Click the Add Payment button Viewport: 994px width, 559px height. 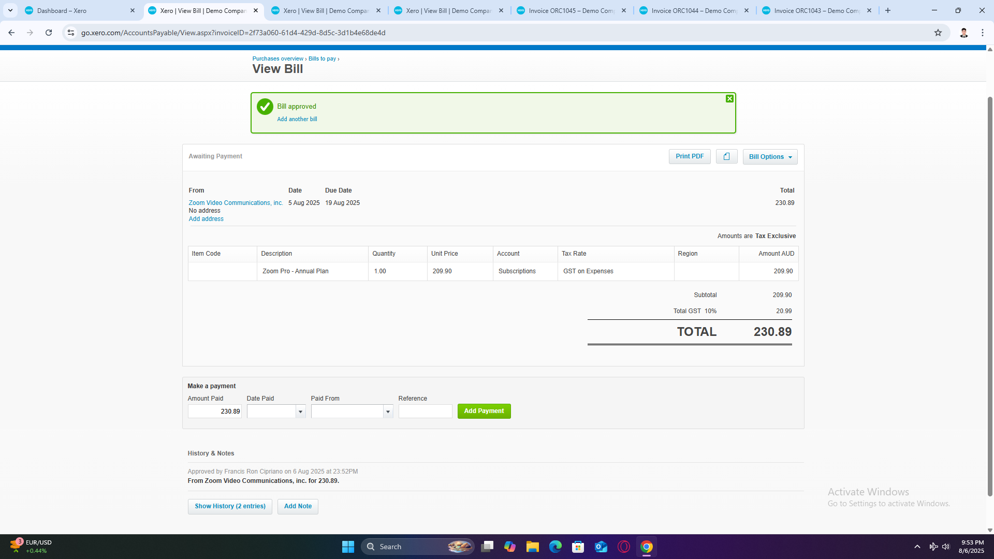click(x=484, y=411)
